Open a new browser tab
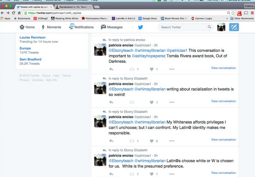This screenshot has width=255, height=177. tap(97, 7)
